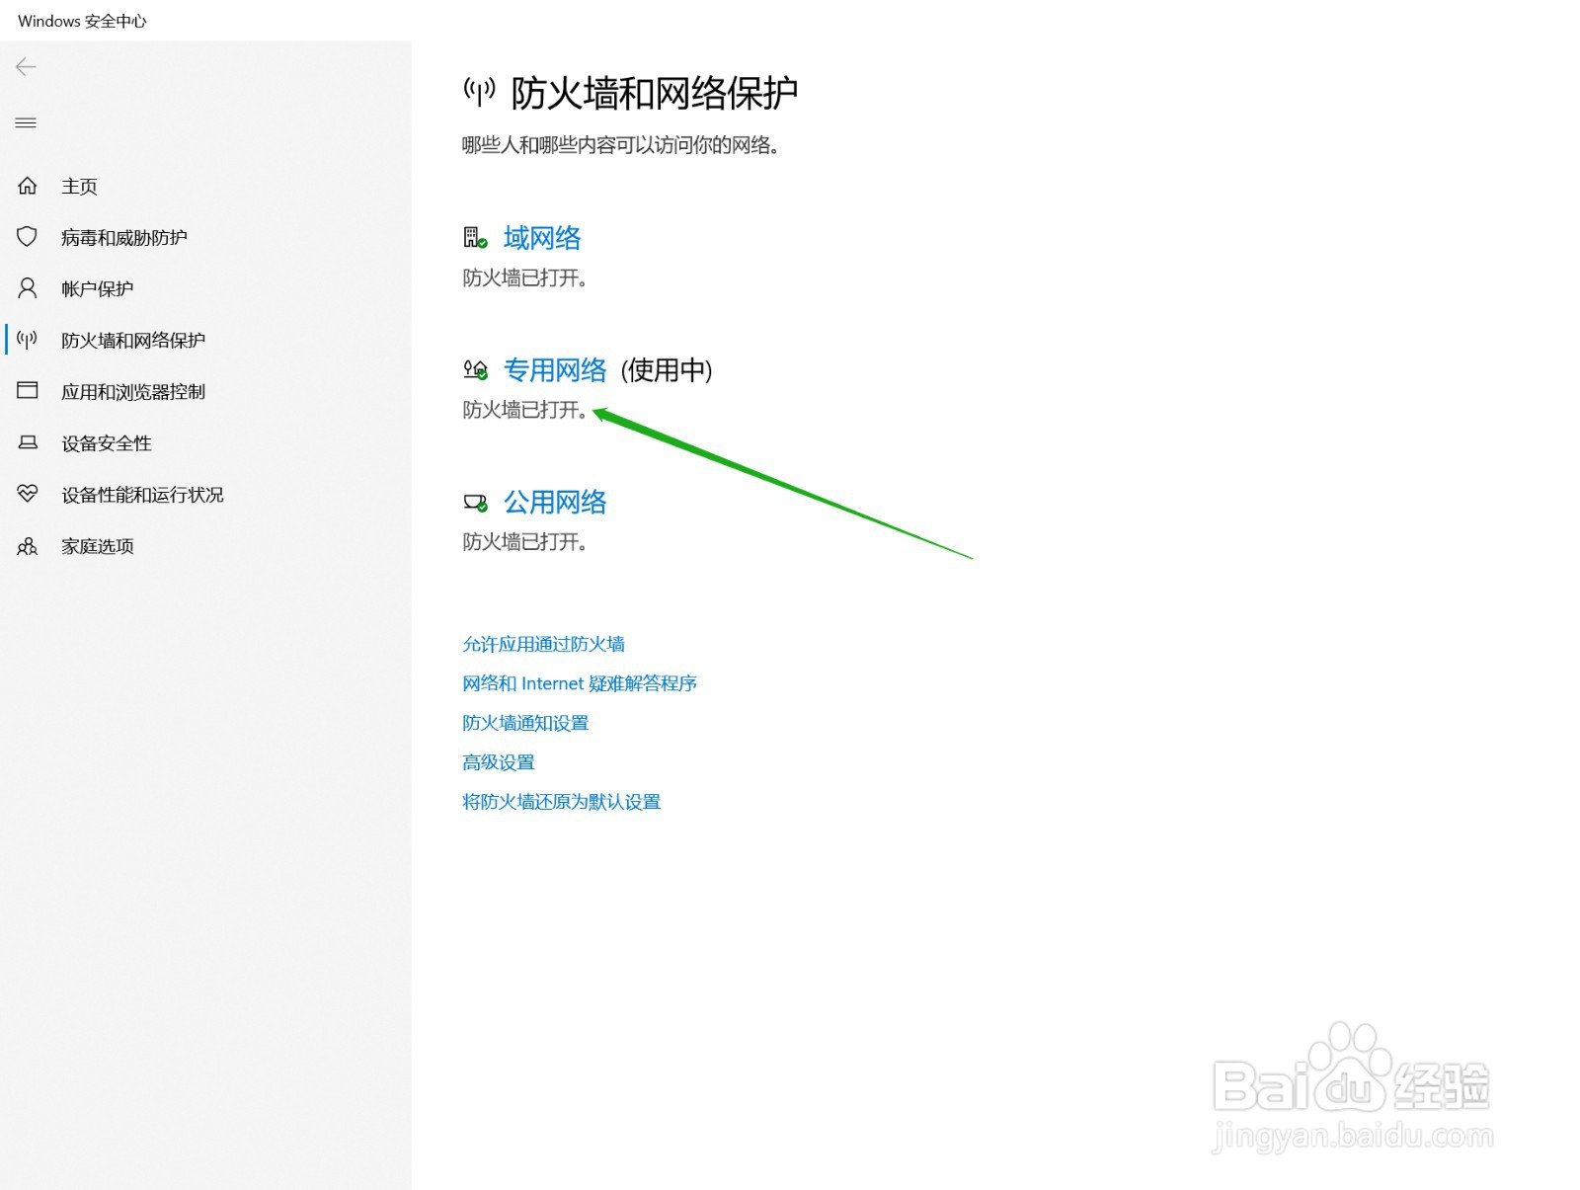Open 专用网络 (使用中) firewall settings
Viewport: 1580px width, 1190px height.
[556, 370]
